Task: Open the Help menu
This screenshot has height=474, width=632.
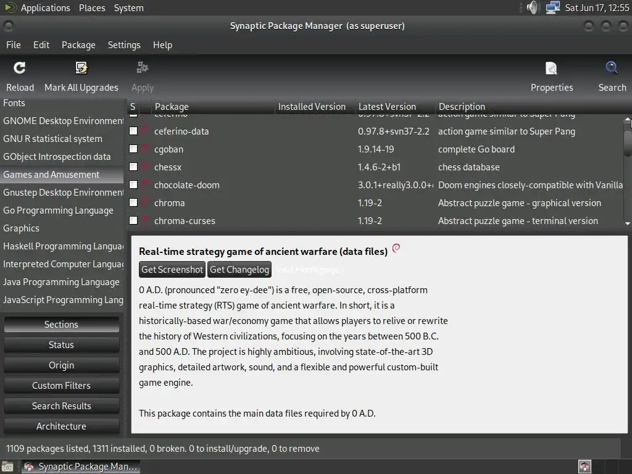Action: click(162, 44)
